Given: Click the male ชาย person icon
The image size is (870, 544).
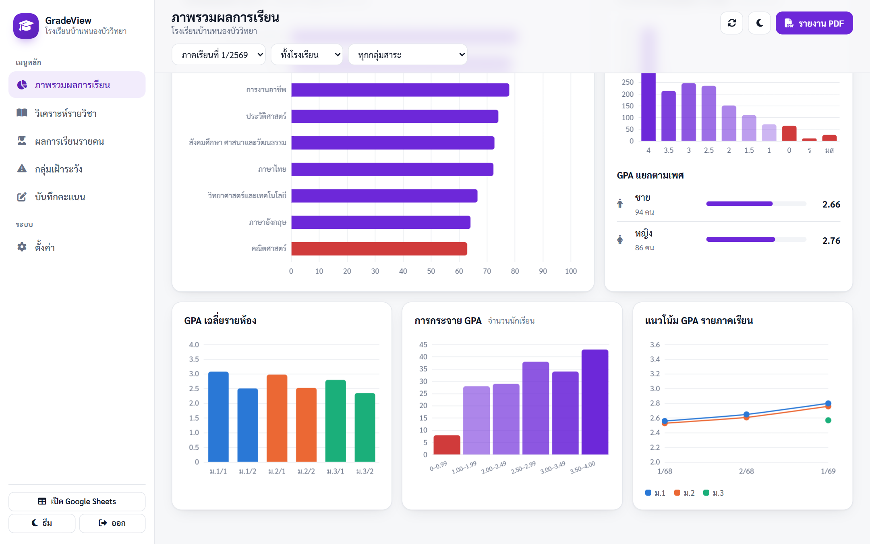Looking at the screenshot, I should pos(620,203).
